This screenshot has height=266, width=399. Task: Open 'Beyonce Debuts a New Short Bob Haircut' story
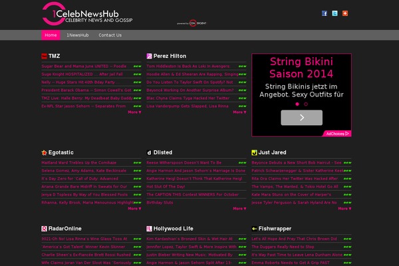(x=297, y=163)
